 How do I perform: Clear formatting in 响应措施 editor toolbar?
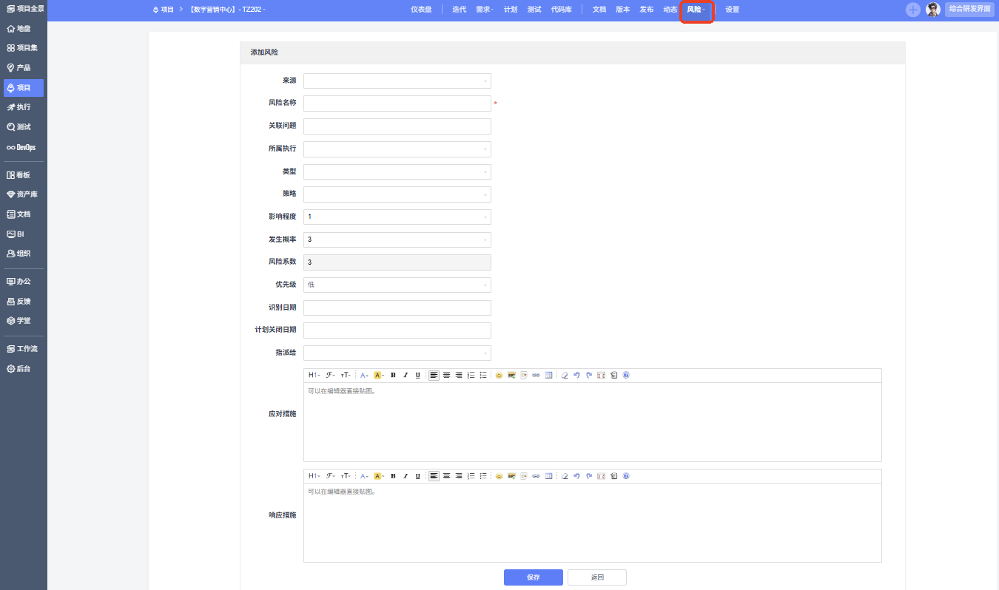coord(564,475)
